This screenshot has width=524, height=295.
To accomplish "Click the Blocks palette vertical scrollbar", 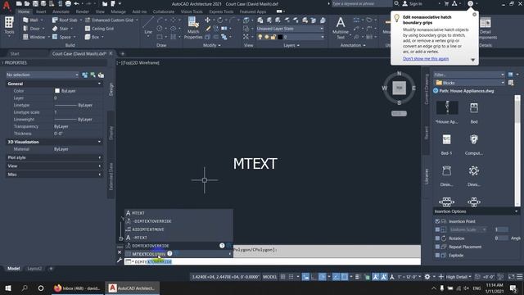I will (517, 151).
